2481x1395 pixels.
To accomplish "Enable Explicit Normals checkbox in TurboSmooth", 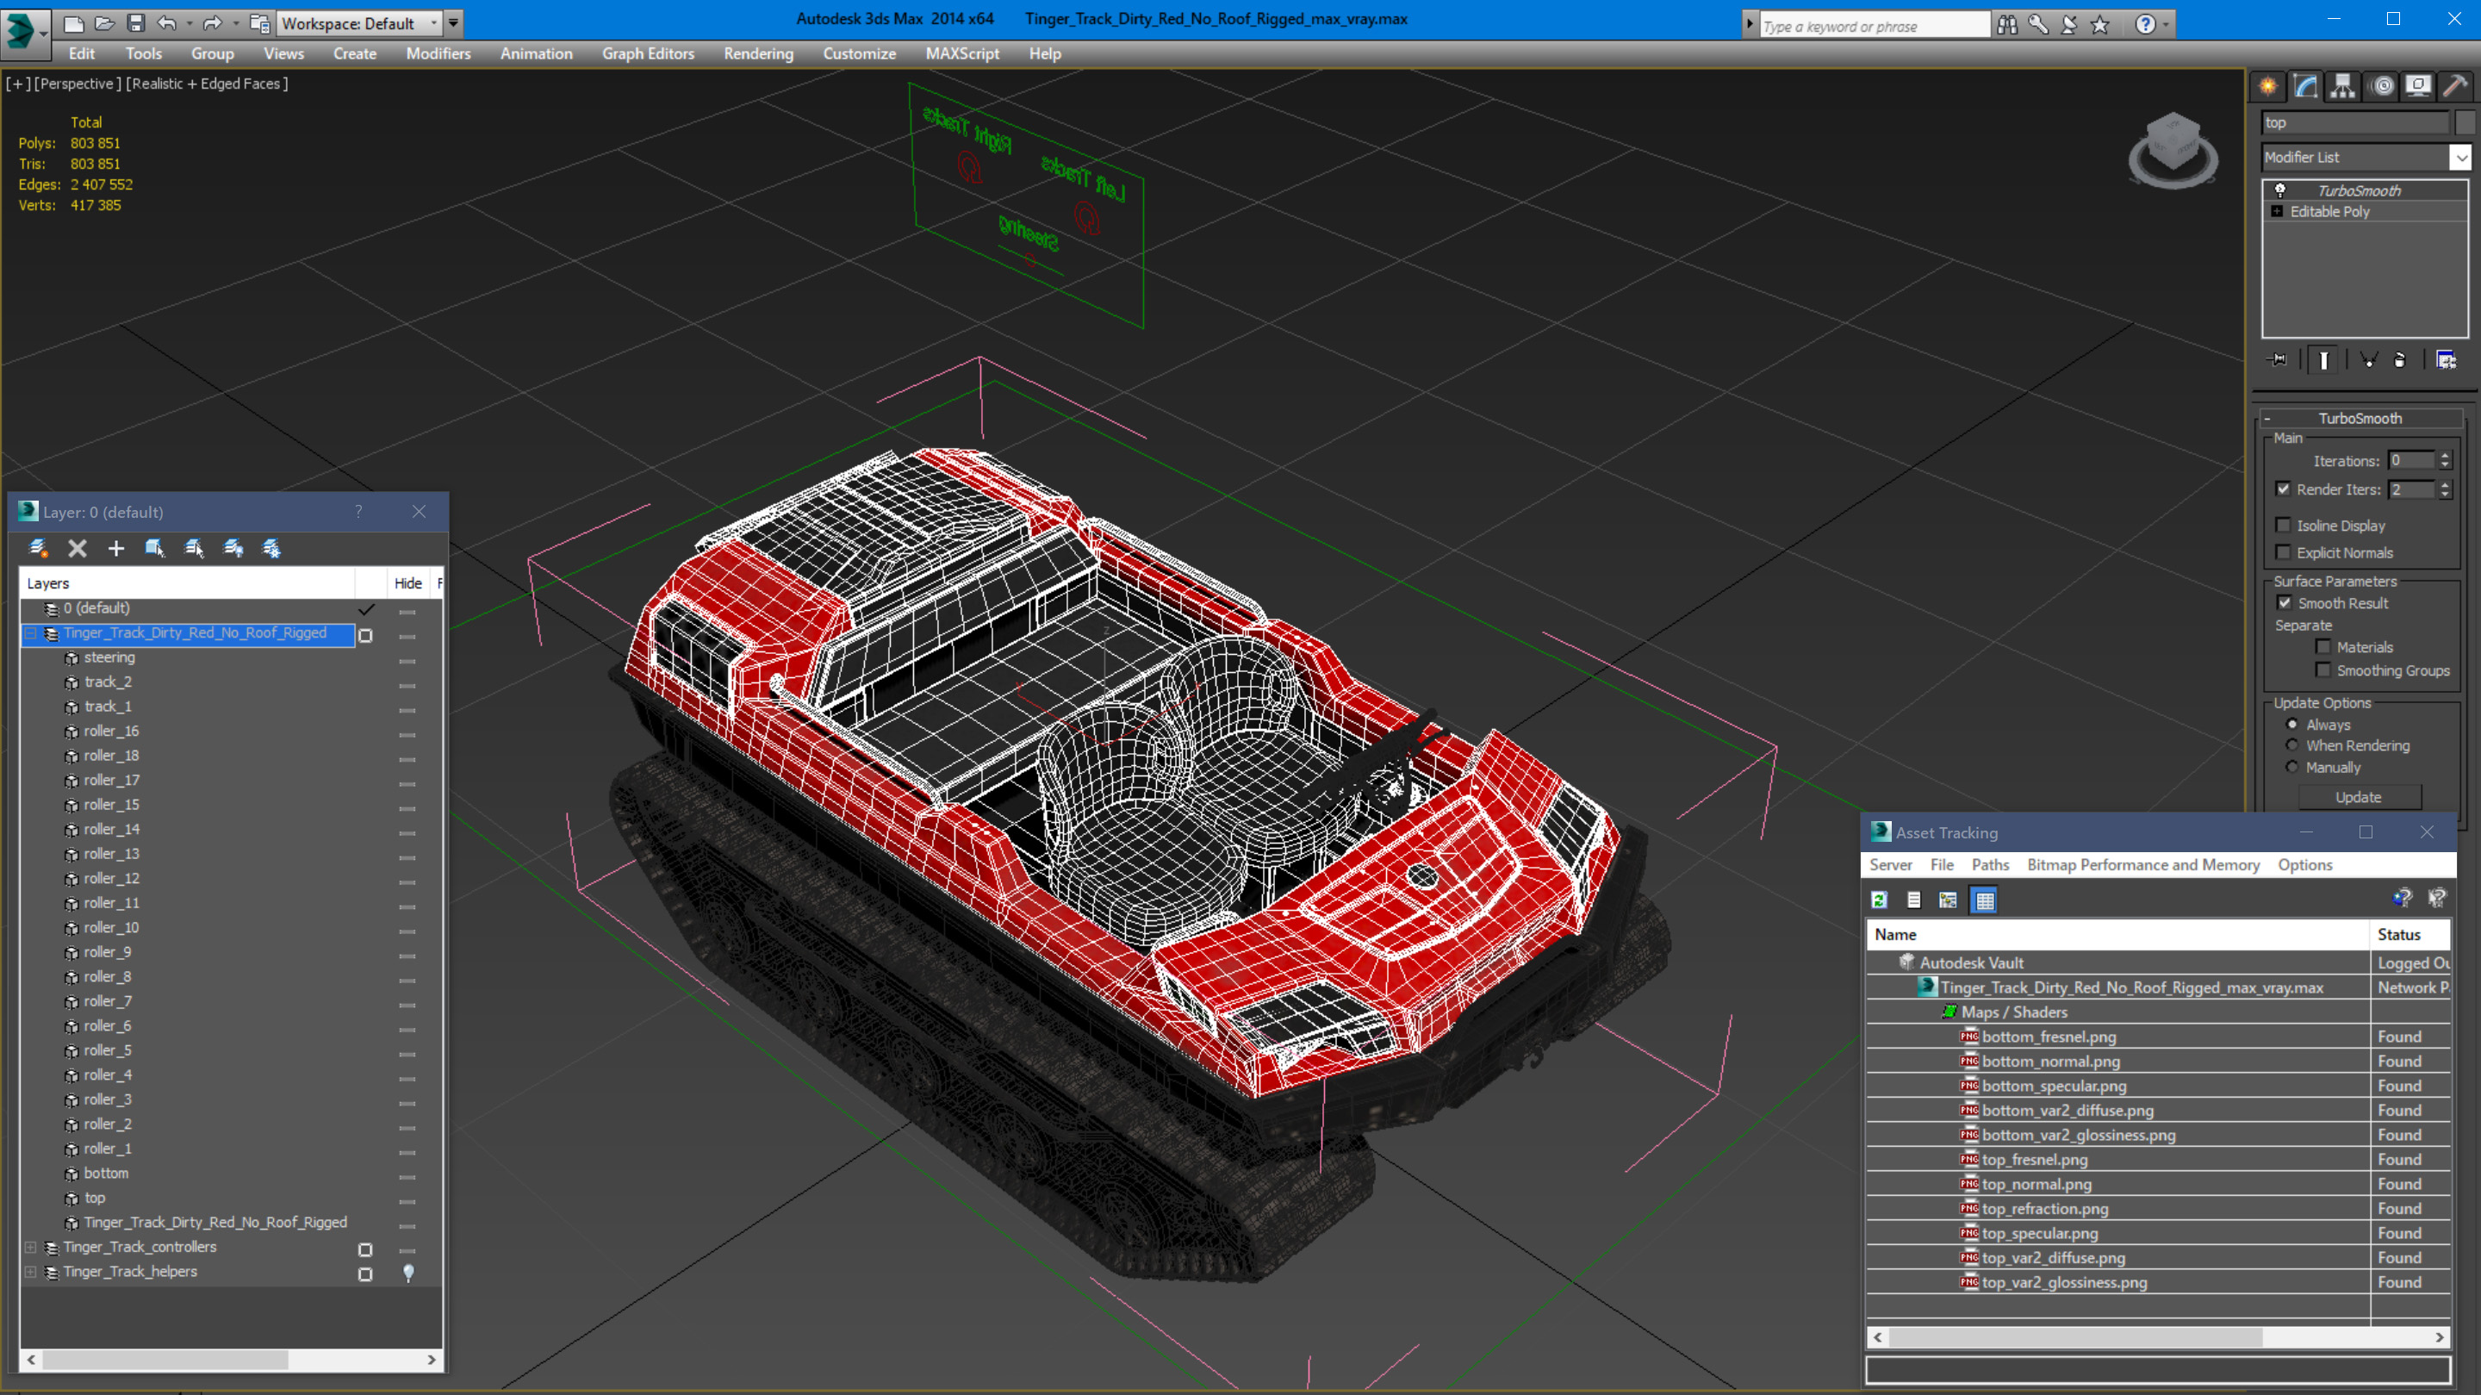I will [x=2285, y=549].
